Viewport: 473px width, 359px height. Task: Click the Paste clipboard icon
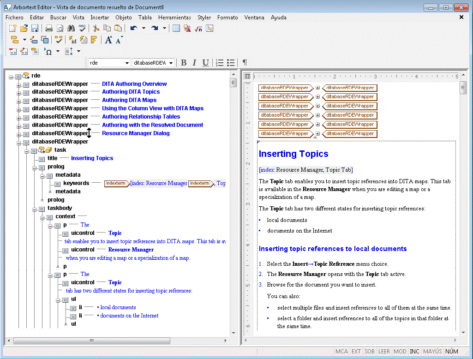[118, 28]
